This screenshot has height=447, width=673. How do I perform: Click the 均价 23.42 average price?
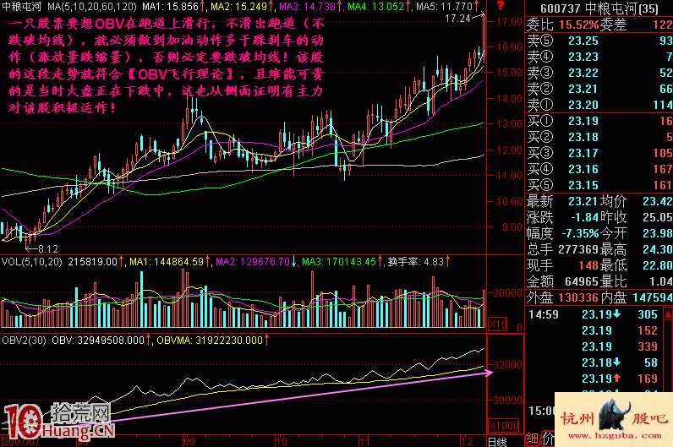pos(636,201)
